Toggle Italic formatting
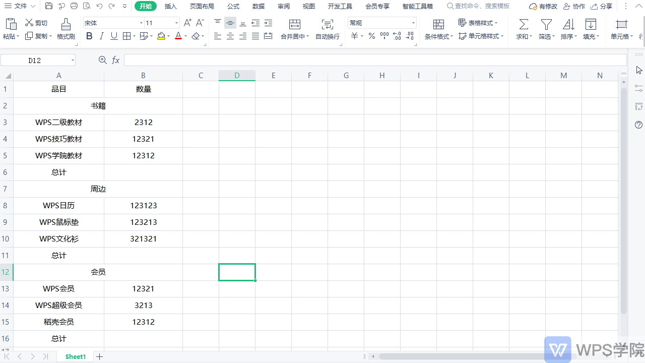 coord(101,36)
